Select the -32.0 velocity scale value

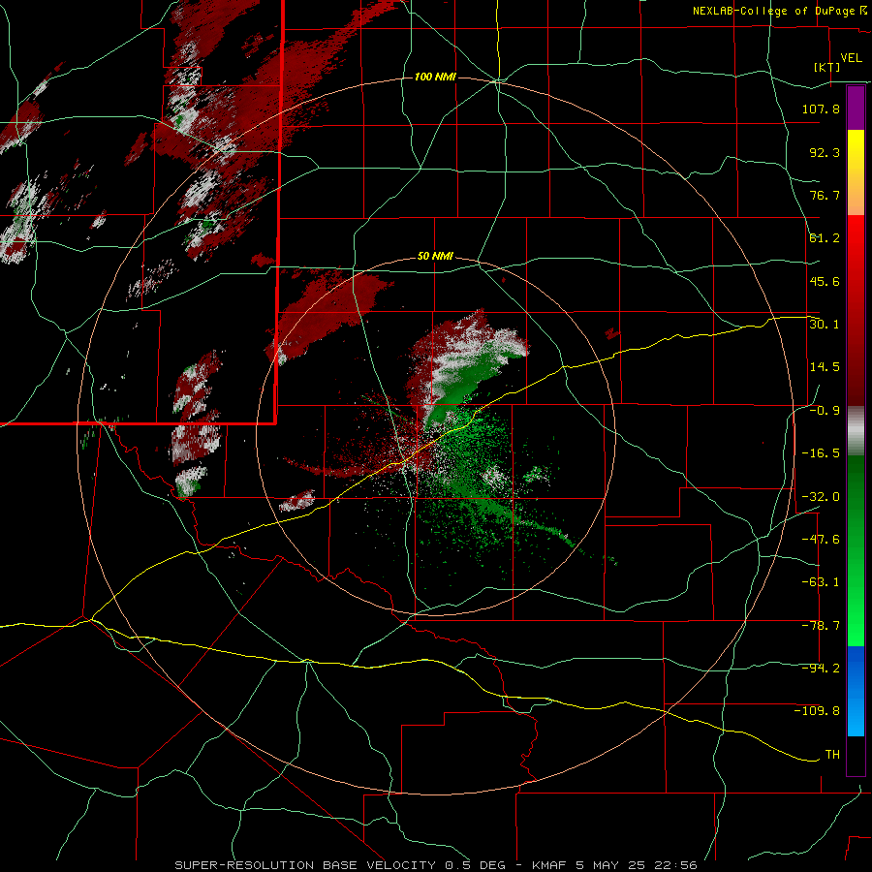(x=821, y=497)
